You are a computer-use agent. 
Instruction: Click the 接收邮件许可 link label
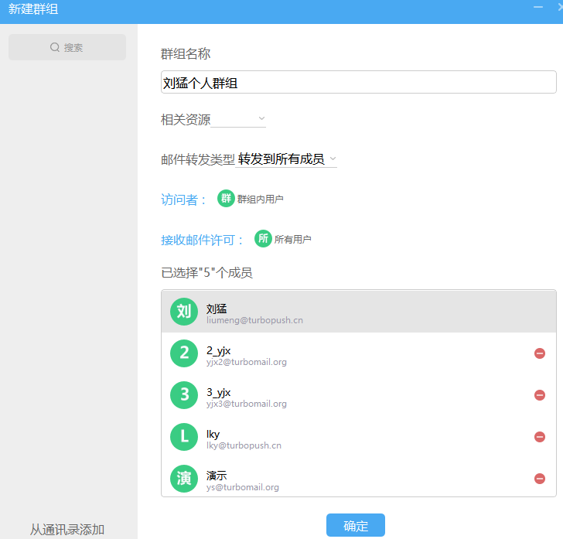[x=203, y=240]
